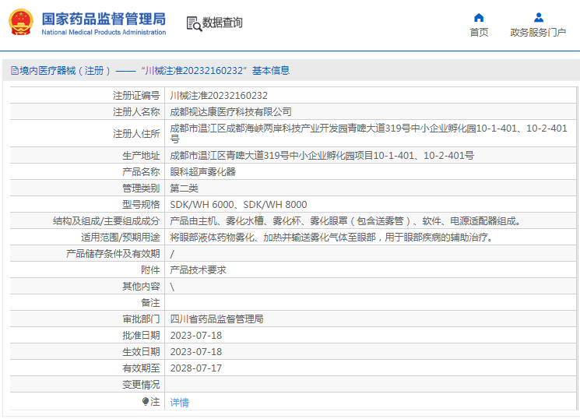Select the 注册人住所 address value
The width and height of the screenshot is (580, 419).
coord(368,133)
